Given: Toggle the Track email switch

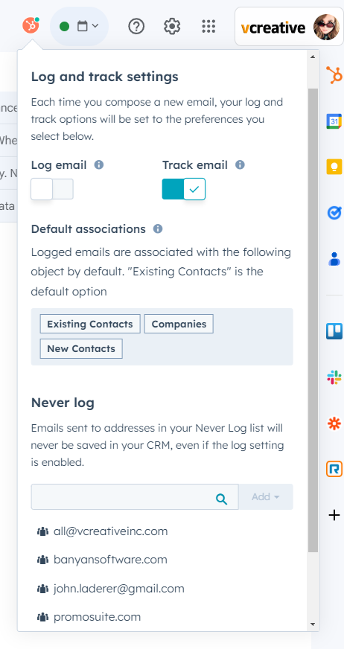Looking at the screenshot, I should point(183,189).
